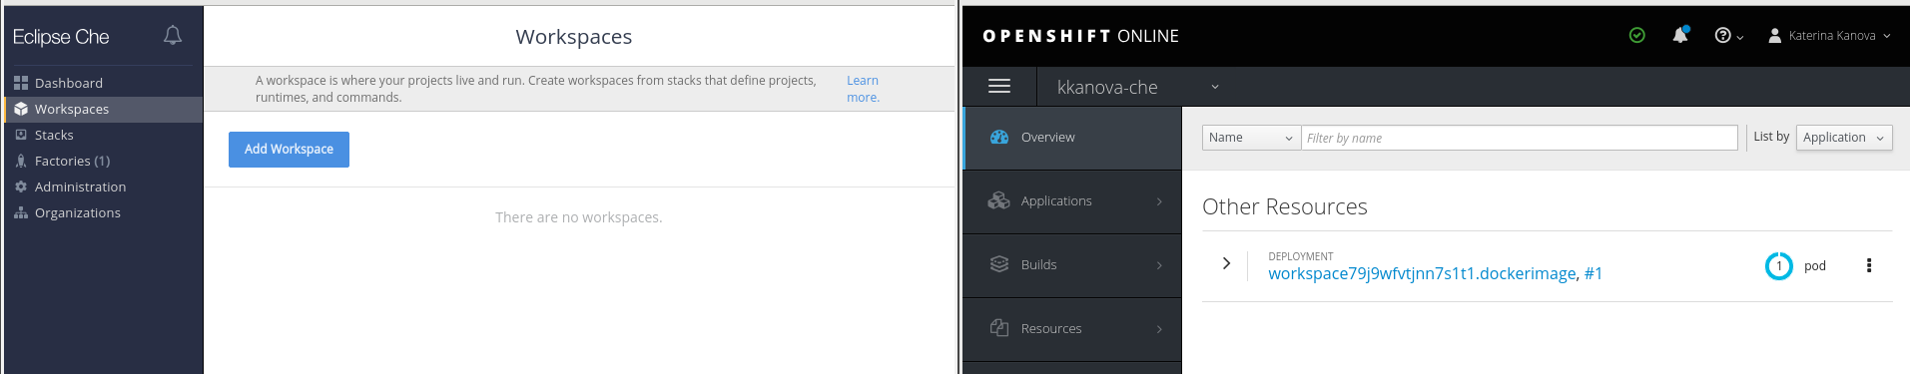Open the OpenShift help question mark menu
Image resolution: width=1910 pixels, height=374 pixels.
(x=1728, y=35)
